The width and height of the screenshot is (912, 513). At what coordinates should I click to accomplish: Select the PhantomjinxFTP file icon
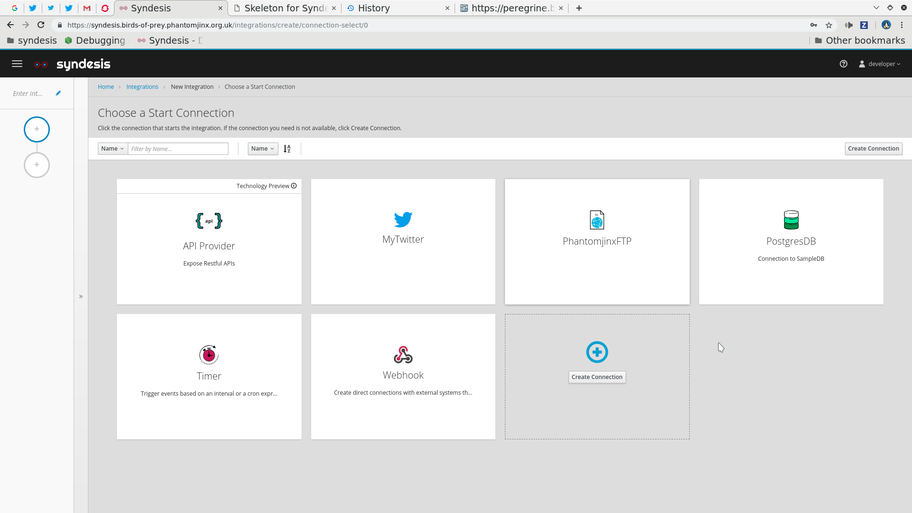(597, 220)
